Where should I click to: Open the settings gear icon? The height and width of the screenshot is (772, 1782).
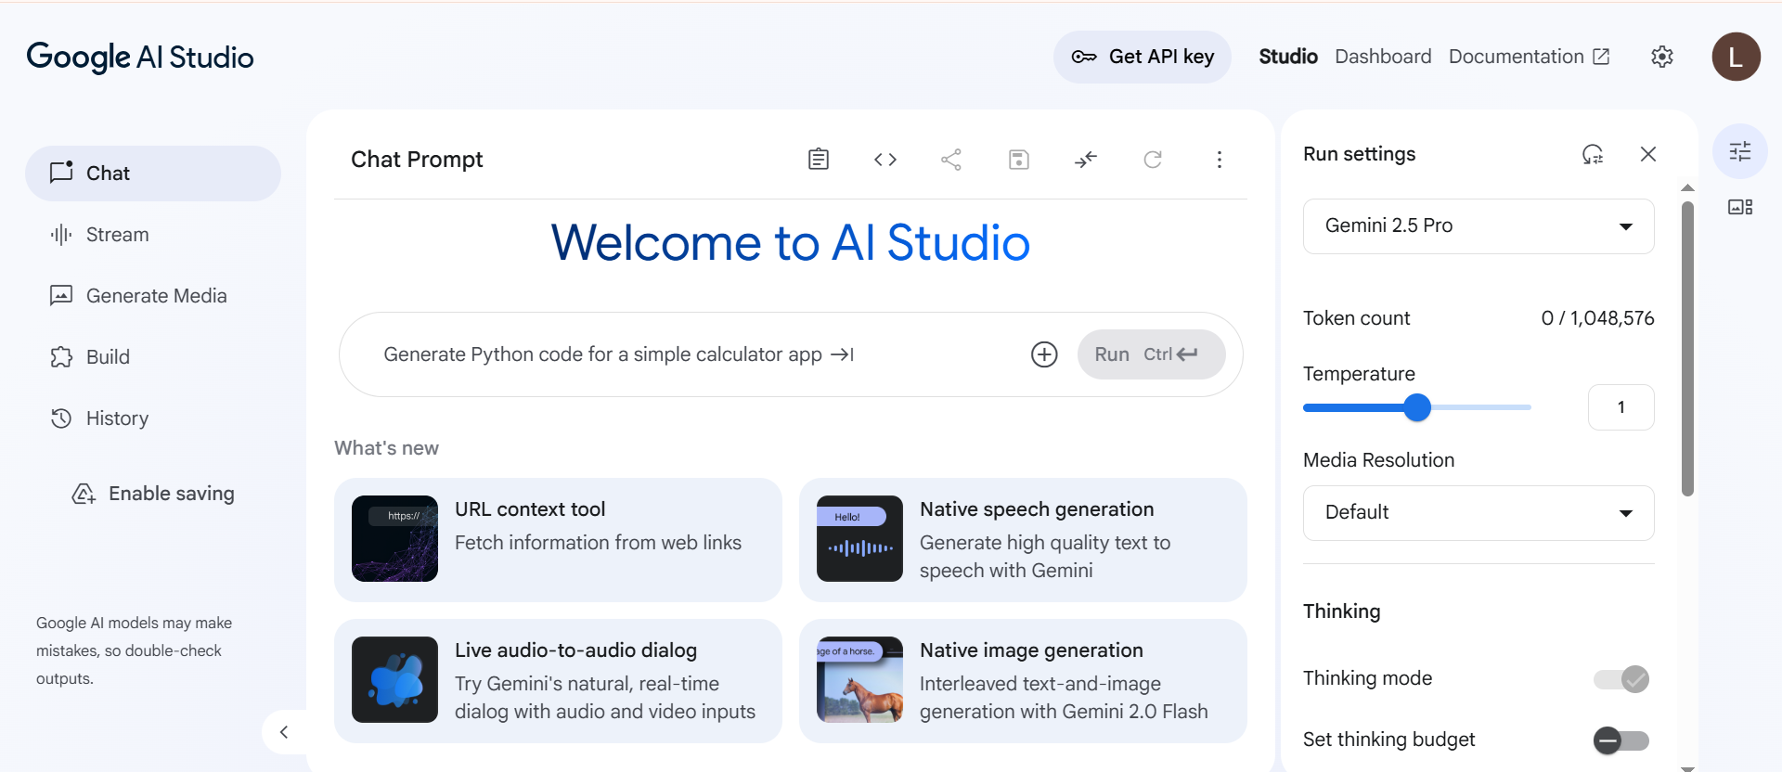(x=1662, y=57)
